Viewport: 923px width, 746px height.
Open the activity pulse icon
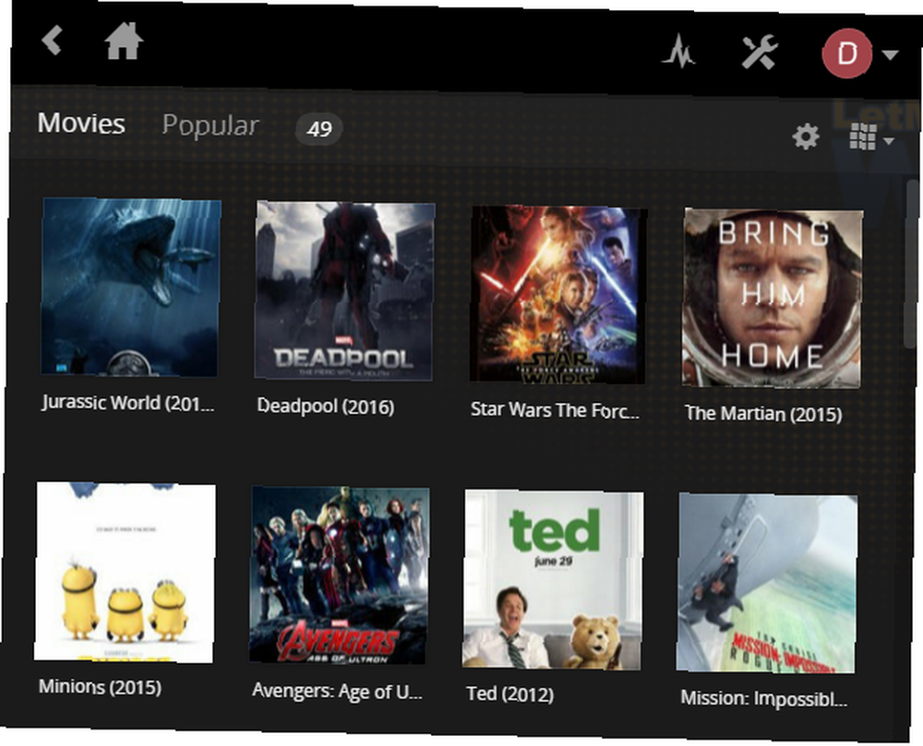pos(678,51)
